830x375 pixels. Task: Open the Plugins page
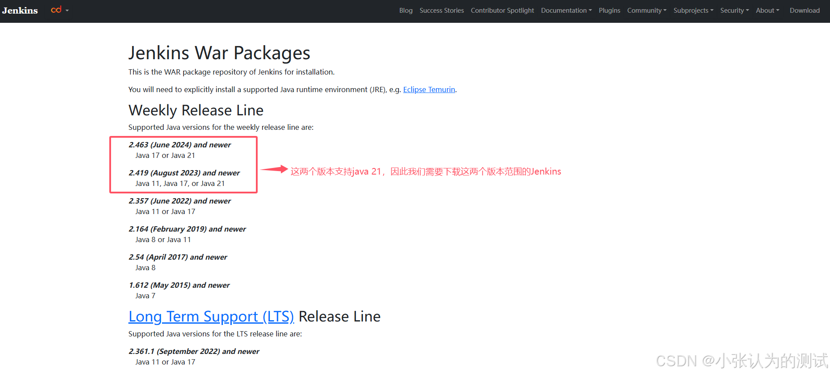pyautogui.click(x=609, y=11)
